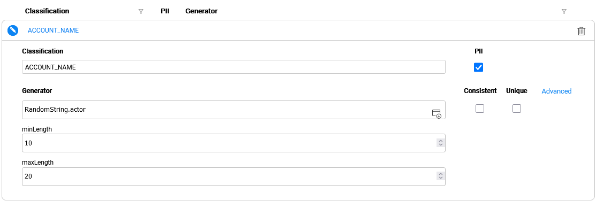Open the Classification column filter icon

(x=141, y=11)
